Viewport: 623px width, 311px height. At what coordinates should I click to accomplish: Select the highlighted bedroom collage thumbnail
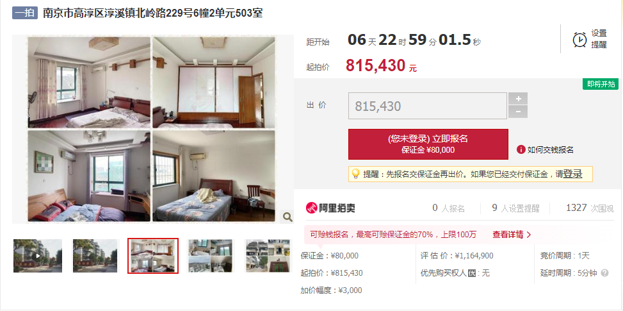tap(153, 256)
